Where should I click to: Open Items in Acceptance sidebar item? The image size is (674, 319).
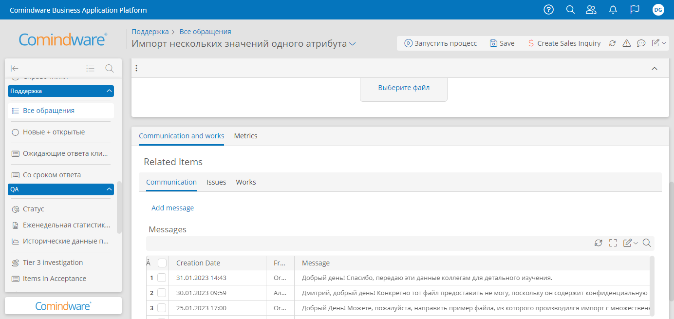coord(61,279)
